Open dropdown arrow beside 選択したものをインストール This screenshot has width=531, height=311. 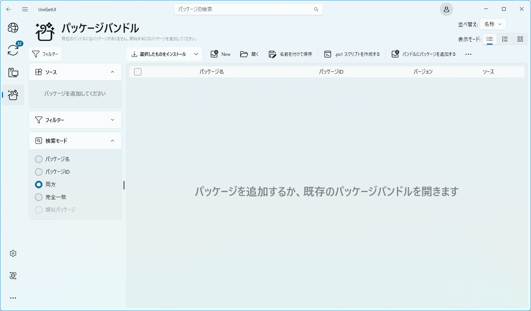[196, 54]
